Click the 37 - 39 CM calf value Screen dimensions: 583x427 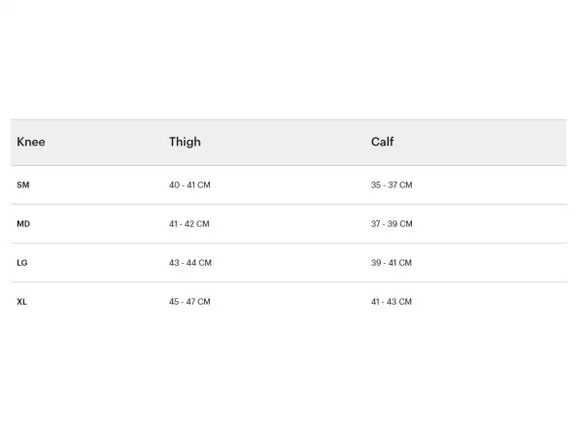(392, 224)
